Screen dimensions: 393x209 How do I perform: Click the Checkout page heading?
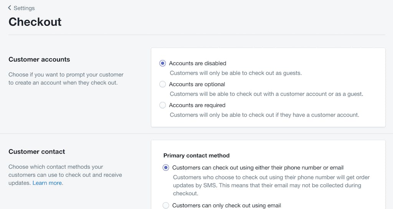click(35, 22)
